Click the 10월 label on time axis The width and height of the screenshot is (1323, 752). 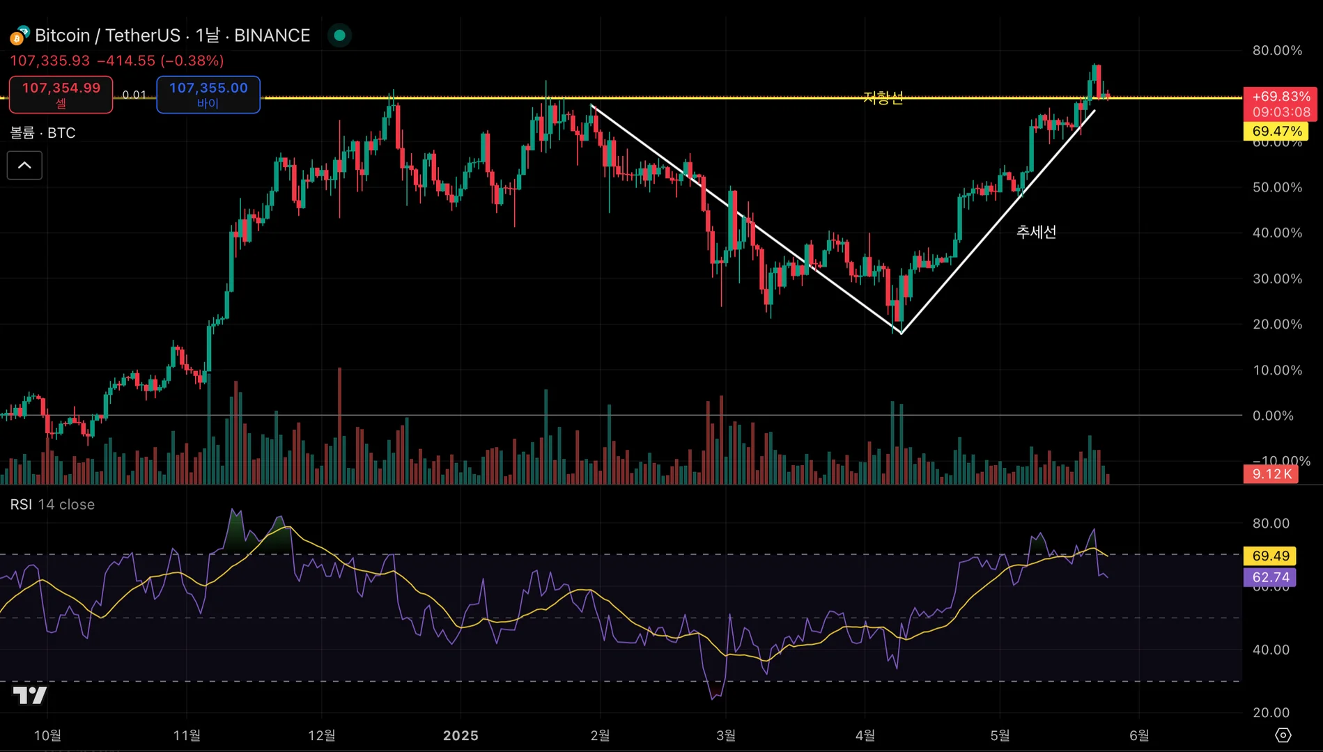[x=47, y=735]
